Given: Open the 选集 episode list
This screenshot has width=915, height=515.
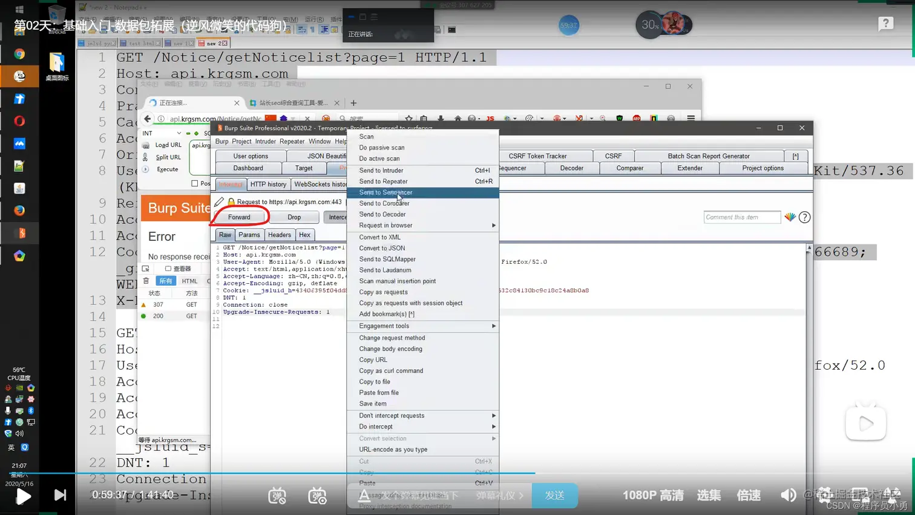Looking at the screenshot, I should coord(709,496).
